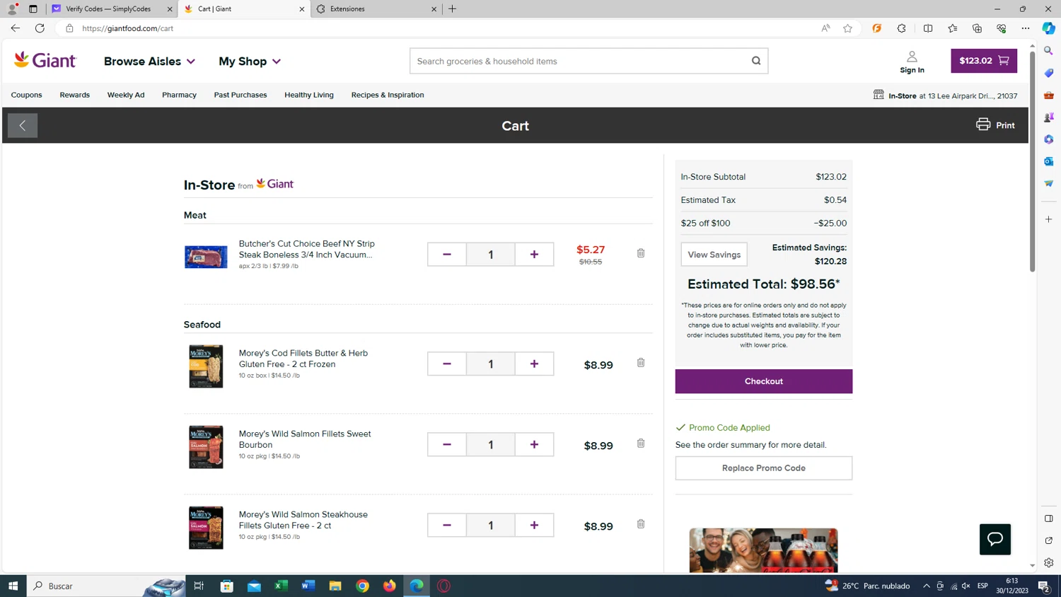This screenshot has height=597, width=1061.
Task: Switch to Verify Codes SimplyCodes tab
Action: point(112,9)
